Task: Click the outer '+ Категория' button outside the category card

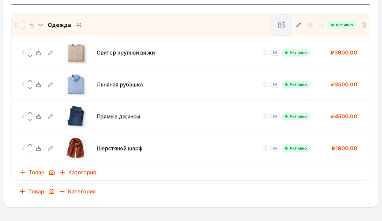Action: [x=77, y=191]
